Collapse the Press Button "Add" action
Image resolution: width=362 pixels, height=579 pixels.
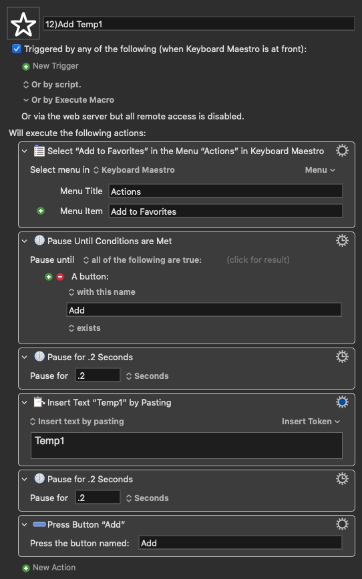25,525
